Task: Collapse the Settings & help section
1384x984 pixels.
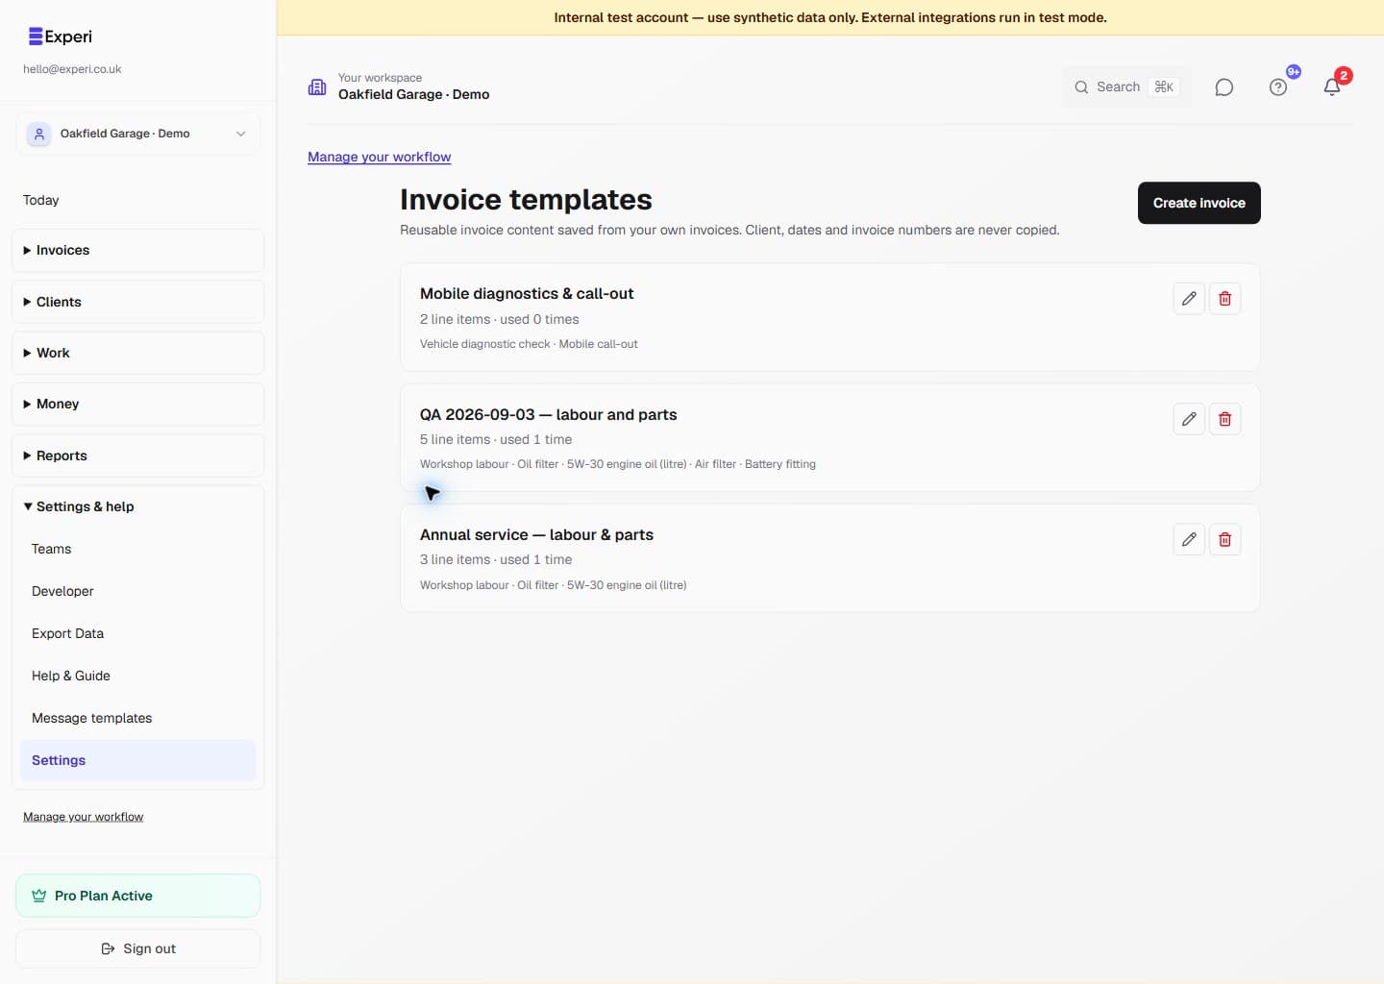Action: click(x=137, y=506)
